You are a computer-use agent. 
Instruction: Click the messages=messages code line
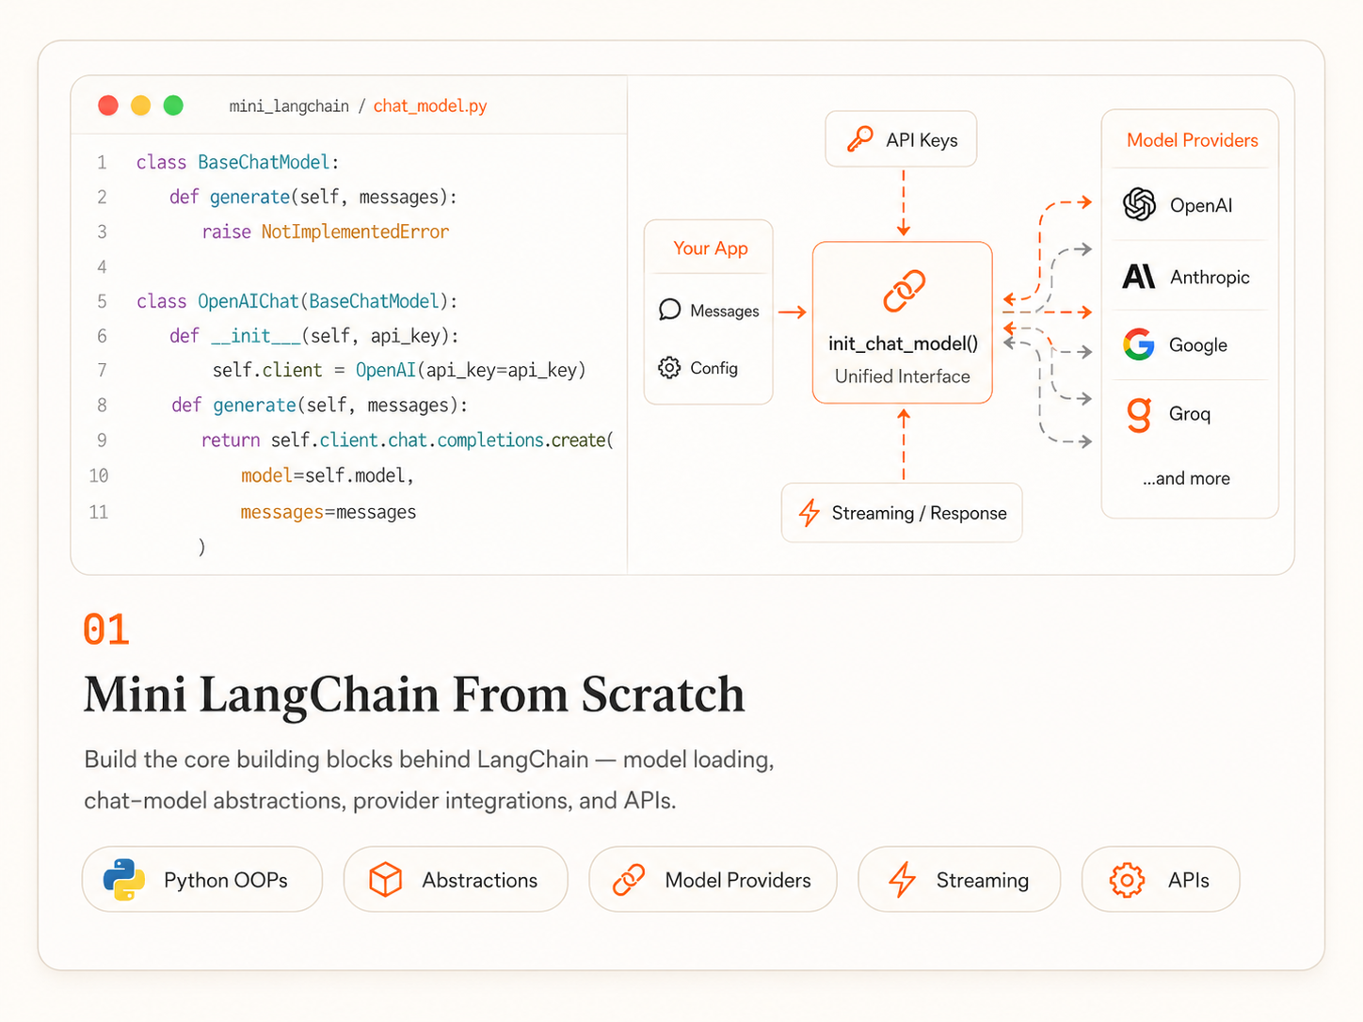pyautogui.click(x=328, y=512)
